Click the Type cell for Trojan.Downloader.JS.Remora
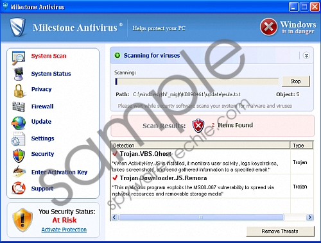 [300, 187]
